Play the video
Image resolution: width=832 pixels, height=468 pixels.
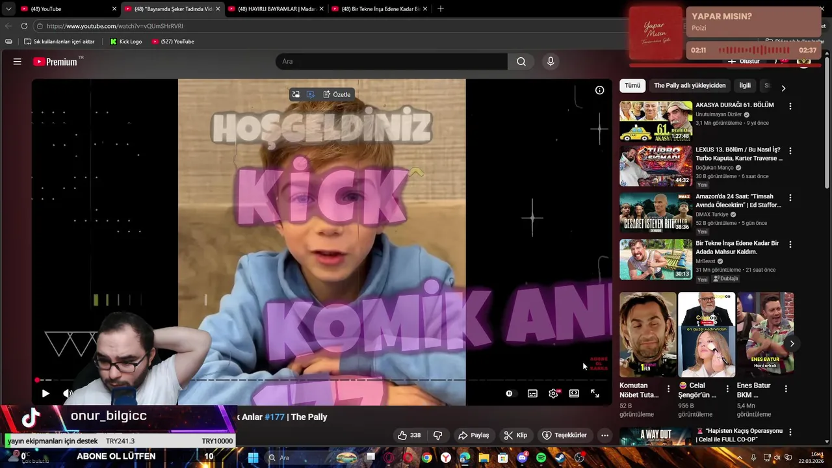click(45, 393)
